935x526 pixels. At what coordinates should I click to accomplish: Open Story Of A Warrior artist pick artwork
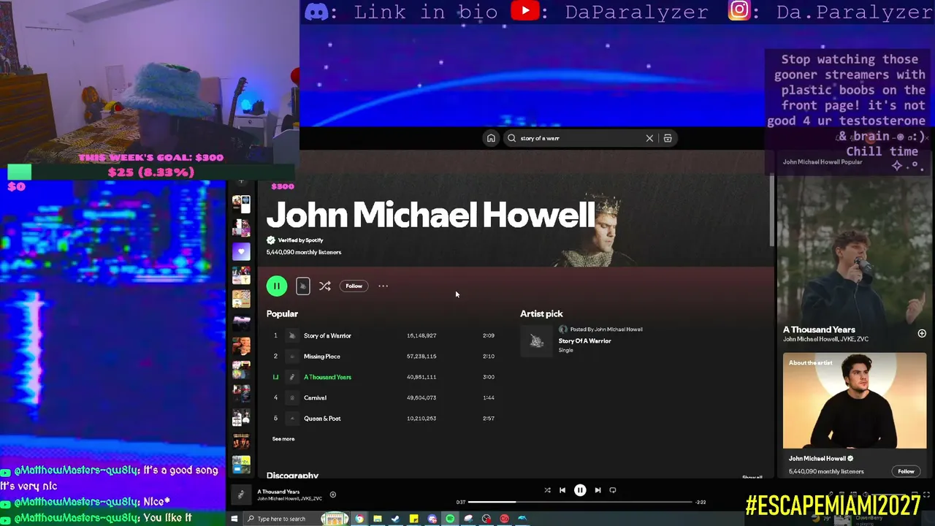pos(537,341)
